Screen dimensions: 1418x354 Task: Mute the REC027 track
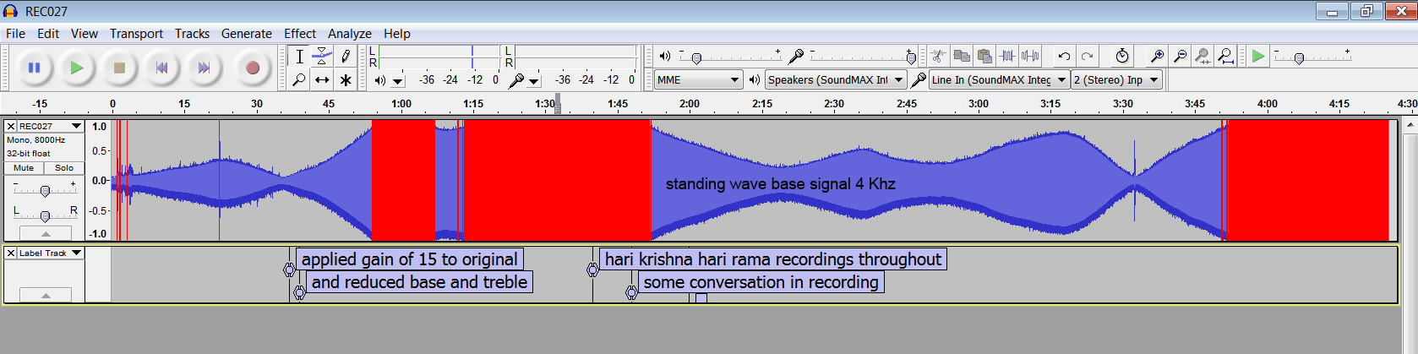click(x=24, y=168)
